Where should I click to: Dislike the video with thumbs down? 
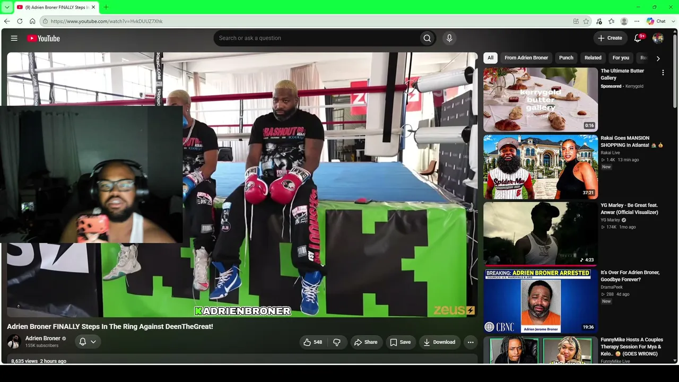click(337, 342)
